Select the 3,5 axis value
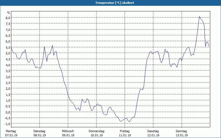This screenshot has width=221, height=138. [8, 71]
